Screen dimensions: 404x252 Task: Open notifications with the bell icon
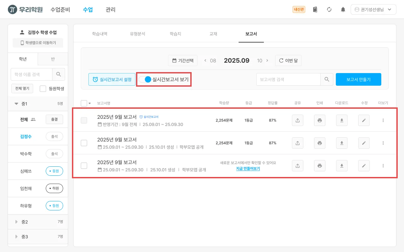[343, 9]
